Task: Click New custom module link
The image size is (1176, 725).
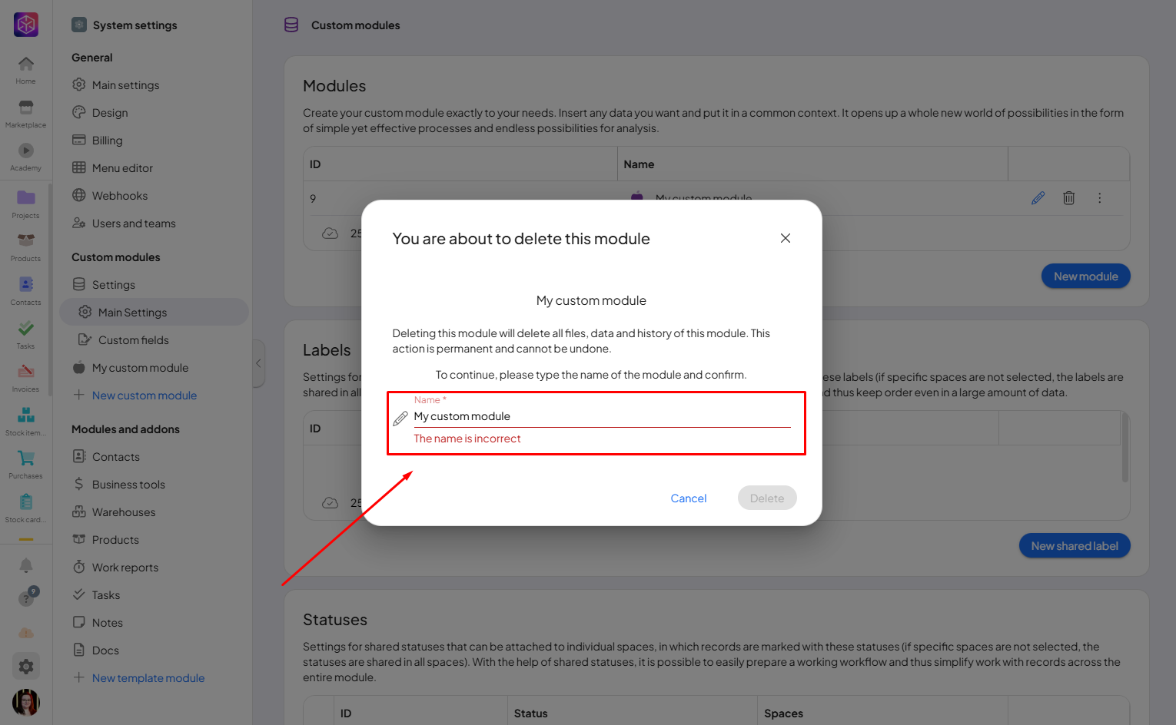Action: [145, 396]
